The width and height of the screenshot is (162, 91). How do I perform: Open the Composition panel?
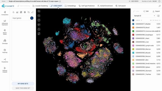[5, 13]
